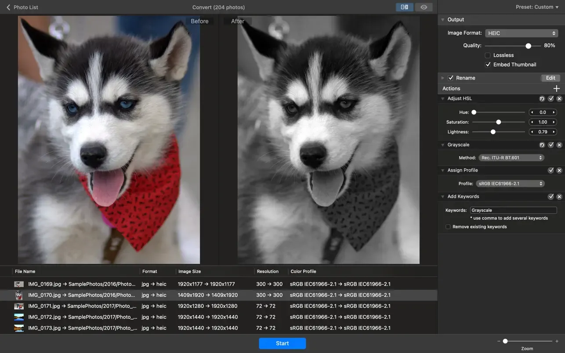Decrease Saturation with left stepper arrow
This screenshot has height=353, width=565.
pyautogui.click(x=532, y=122)
